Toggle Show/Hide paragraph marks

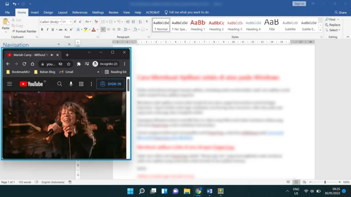coord(147,22)
